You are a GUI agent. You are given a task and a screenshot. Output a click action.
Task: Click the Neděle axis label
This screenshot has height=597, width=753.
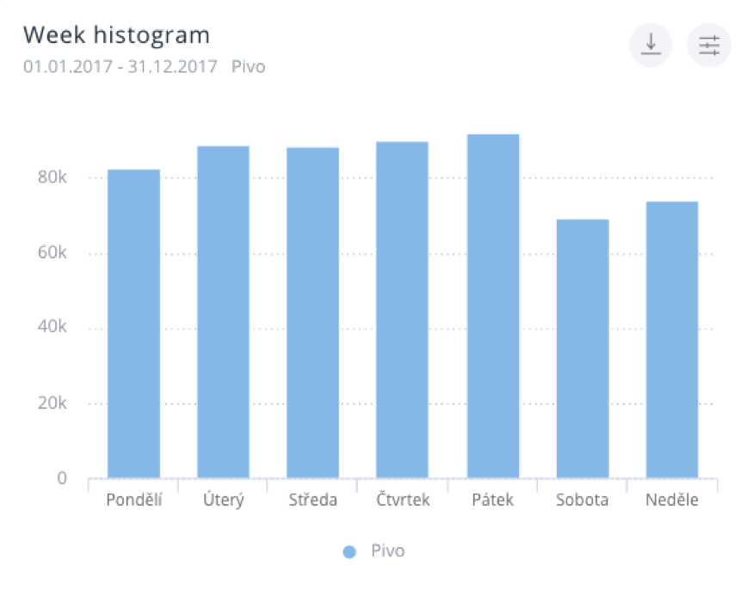click(672, 501)
